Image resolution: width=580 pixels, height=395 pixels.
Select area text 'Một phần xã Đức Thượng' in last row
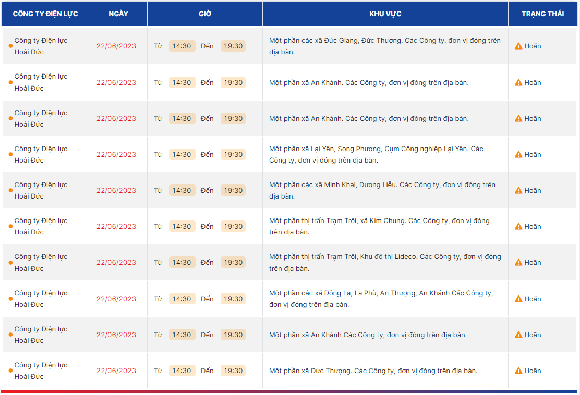click(x=310, y=371)
